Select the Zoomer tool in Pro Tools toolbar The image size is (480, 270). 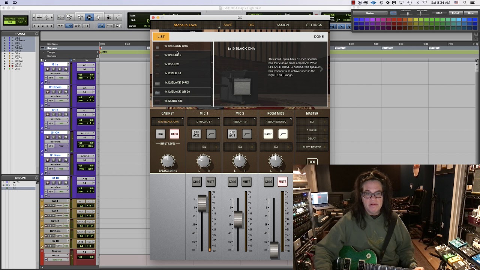click(x=69, y=17)
